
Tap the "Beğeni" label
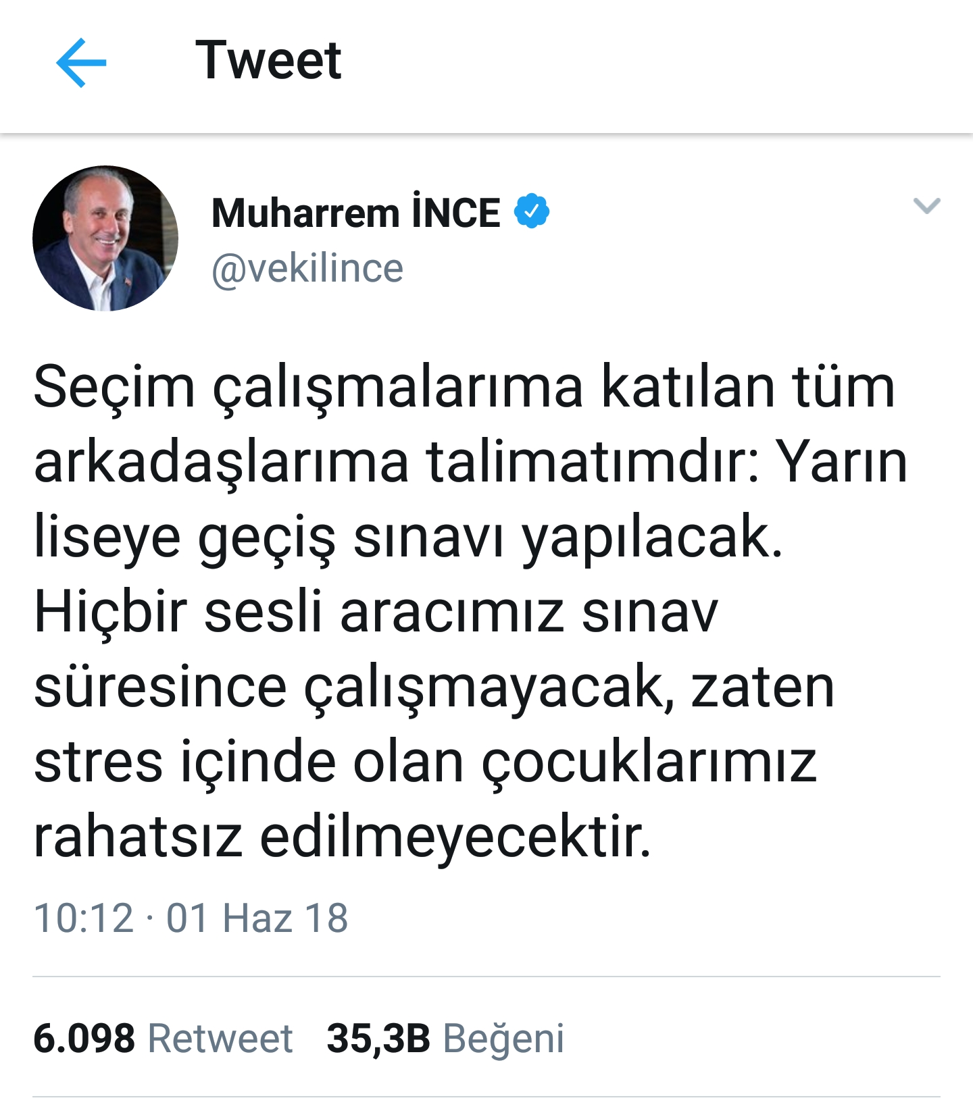(503, 1038)
